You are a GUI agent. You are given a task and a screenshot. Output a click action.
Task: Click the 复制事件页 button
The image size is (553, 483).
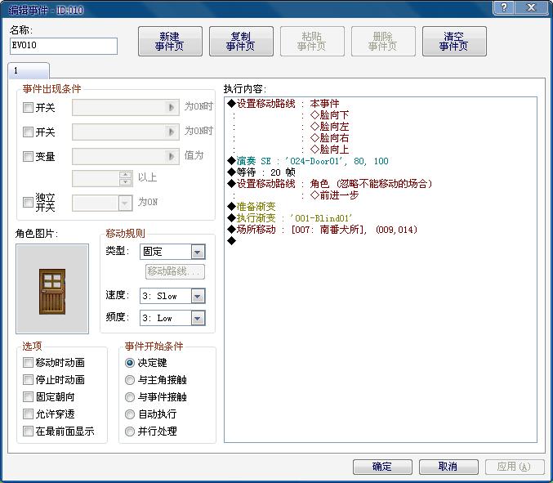(x=241, y=42)
